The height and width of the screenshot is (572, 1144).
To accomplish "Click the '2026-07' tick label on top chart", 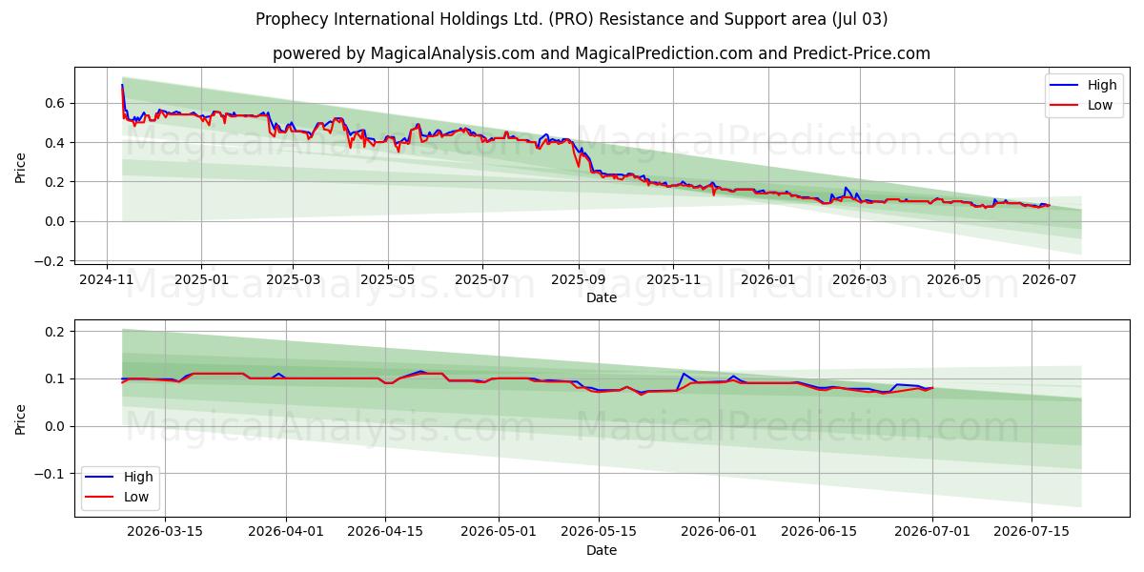I will click(x=1049, y=279).
